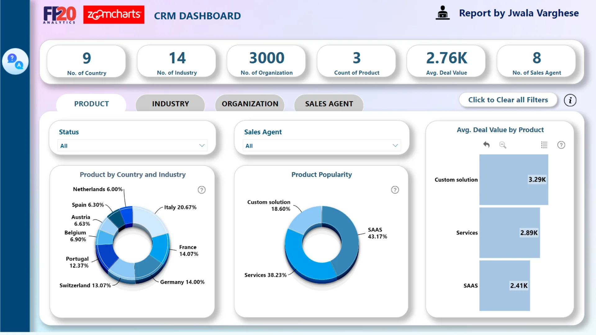Click the Click to Clear all Filters button

point(508,100)
